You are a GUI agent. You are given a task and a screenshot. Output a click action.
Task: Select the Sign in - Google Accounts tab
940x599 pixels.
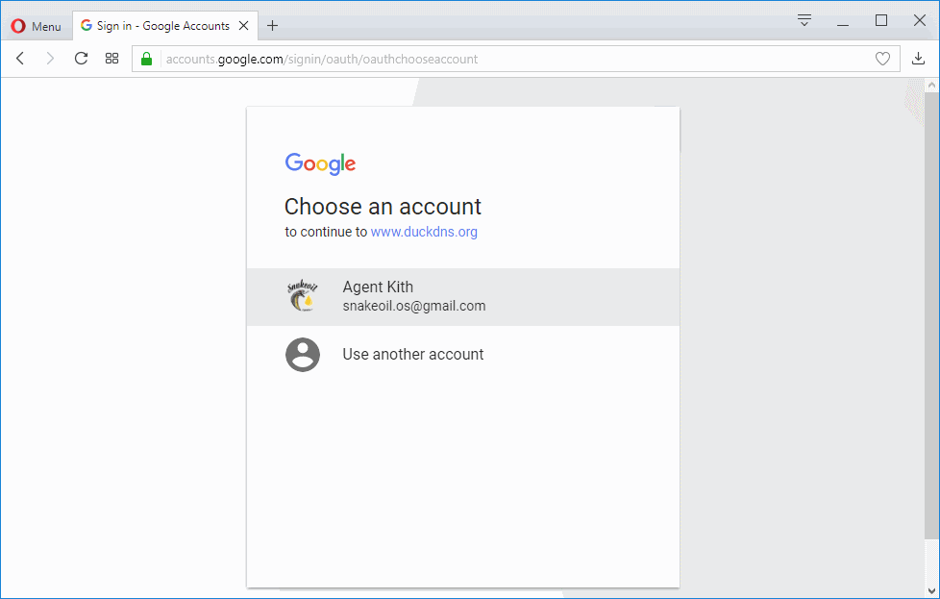click(165, 26)
